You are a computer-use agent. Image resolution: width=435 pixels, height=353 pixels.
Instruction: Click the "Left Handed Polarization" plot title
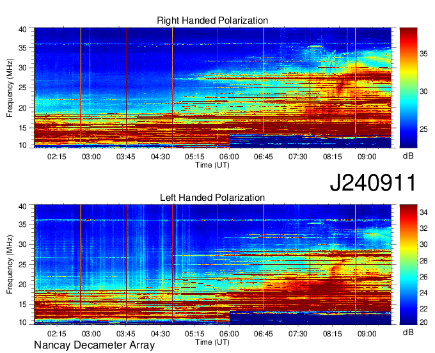click(212, 198)
